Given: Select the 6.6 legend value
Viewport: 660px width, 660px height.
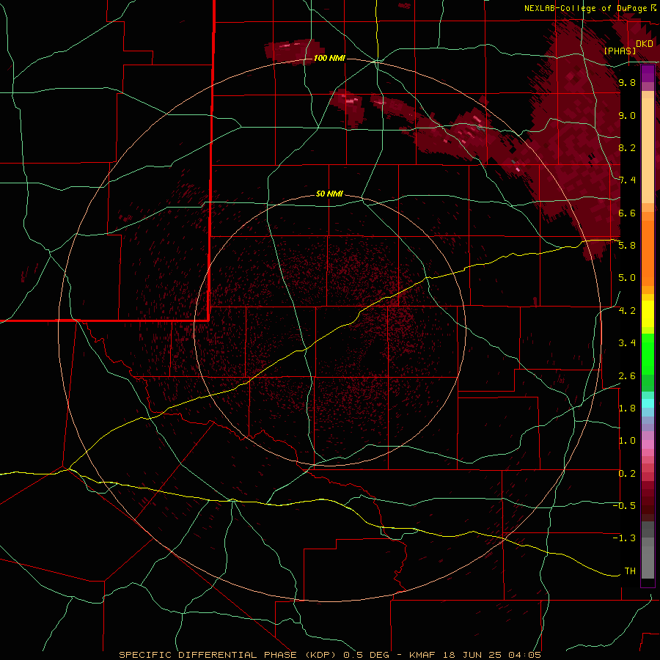Looking at the screenshot, I should coord(627,213).
